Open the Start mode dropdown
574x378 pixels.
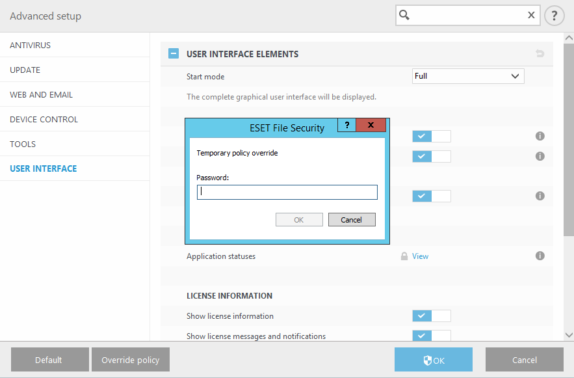(468, 76)
